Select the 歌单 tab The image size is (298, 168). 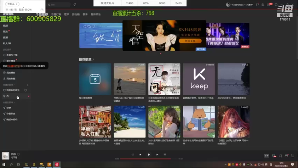67,14
